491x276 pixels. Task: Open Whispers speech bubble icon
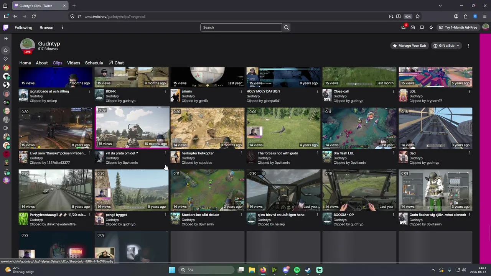pyautogui.click(x=422, y=28)
